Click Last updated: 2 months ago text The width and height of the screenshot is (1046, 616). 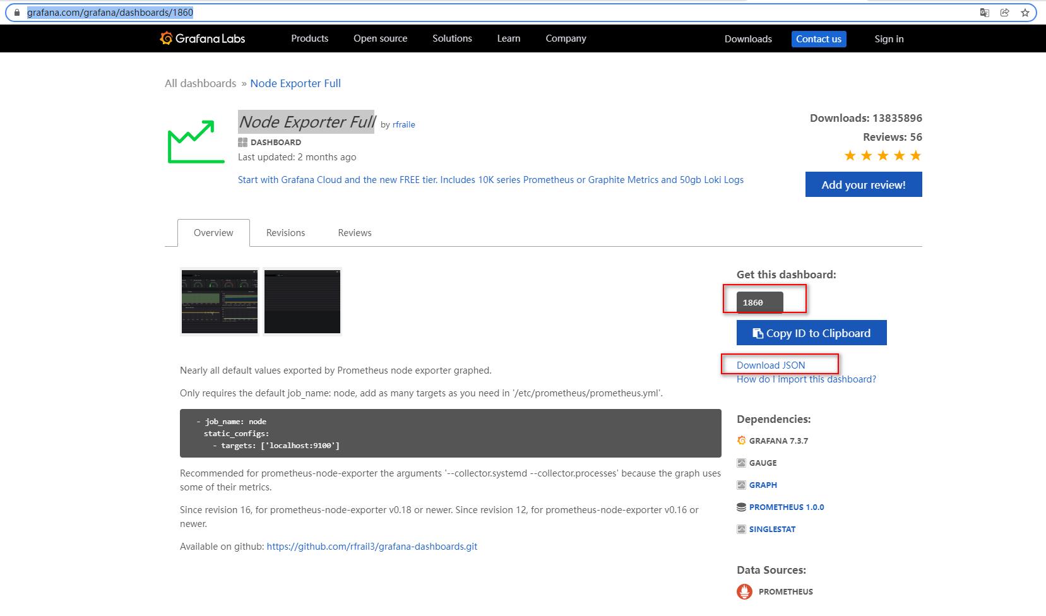pos(297,157)
